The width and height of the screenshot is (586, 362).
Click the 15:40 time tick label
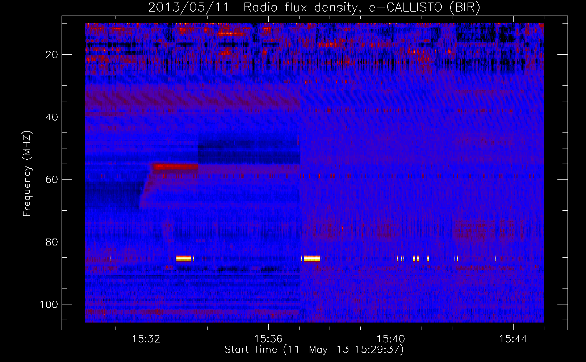pyautogui.click(x=391, y=339)
